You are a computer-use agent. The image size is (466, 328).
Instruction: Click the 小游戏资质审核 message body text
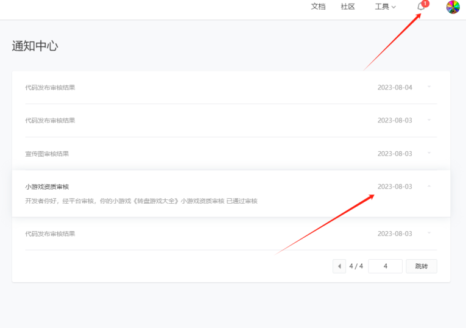(141, 201)
